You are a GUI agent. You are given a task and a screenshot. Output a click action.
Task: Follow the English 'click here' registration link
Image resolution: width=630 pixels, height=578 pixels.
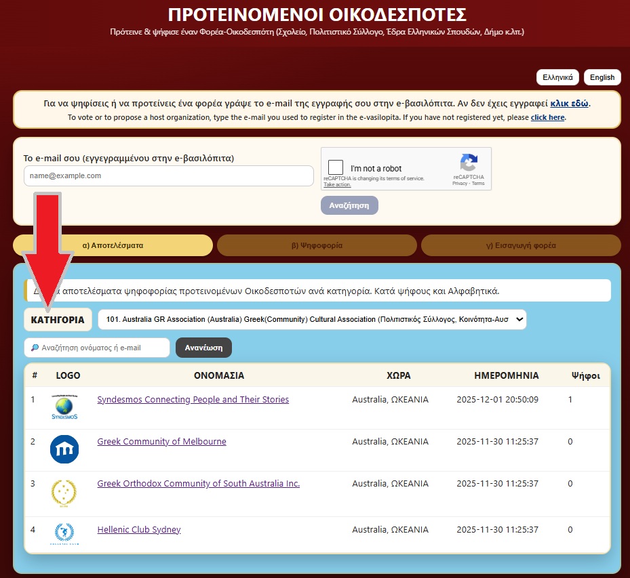click(x=547, y=117)
